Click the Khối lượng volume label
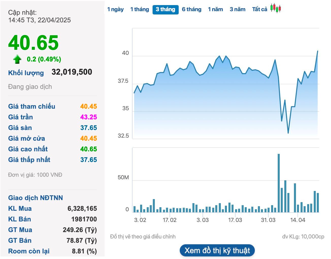This screenshot has height=259, width=331. [26, 73]
